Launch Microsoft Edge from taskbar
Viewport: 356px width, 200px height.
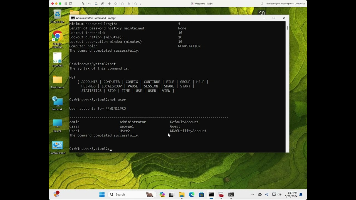[192, 194]
